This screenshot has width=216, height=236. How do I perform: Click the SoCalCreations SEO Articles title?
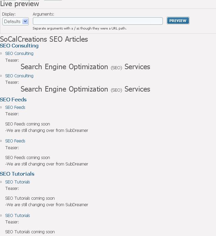(x=44, y=39)
